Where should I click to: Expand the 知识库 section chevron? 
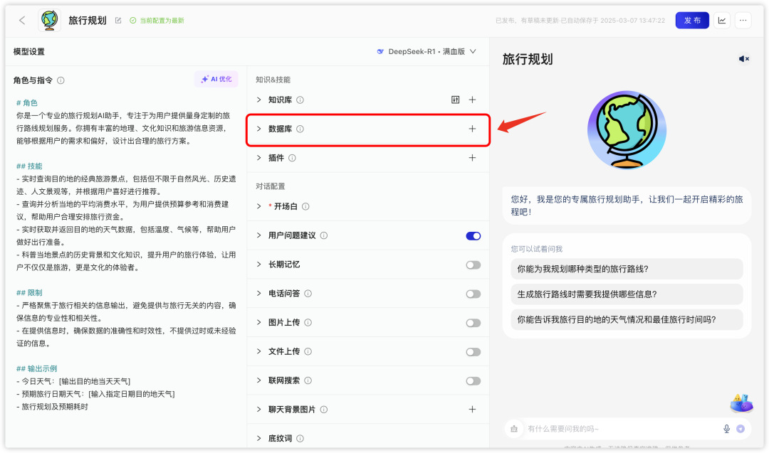pos(259,100)
